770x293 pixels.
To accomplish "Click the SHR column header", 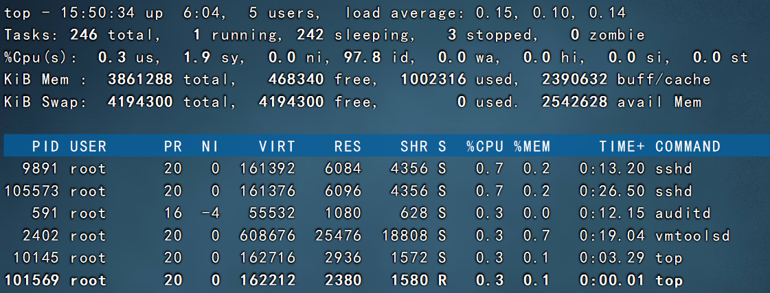I will click(414, 145).
